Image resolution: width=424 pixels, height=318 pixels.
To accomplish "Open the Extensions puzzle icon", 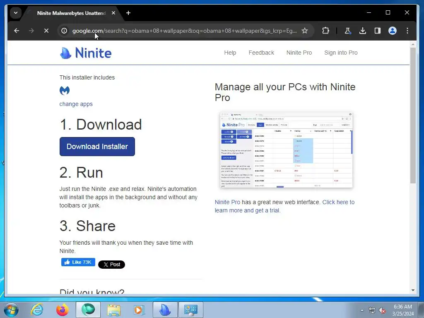I will tap(325, 31).
